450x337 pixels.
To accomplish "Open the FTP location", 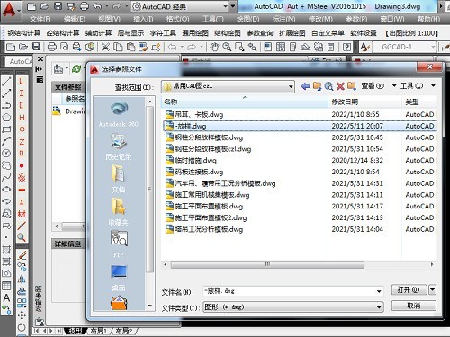I will (119, 244).
